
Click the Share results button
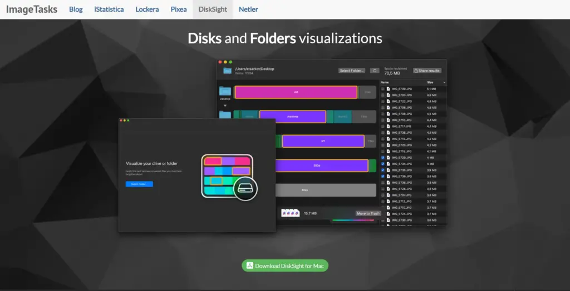tap(427, 71)
